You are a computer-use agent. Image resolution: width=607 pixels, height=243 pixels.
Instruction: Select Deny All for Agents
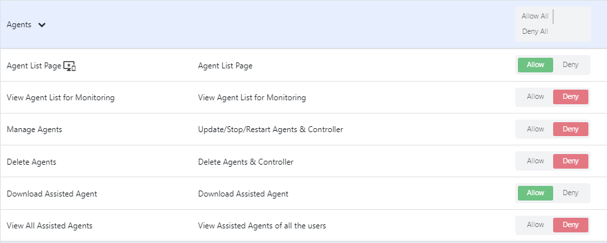tap(535, 32)
